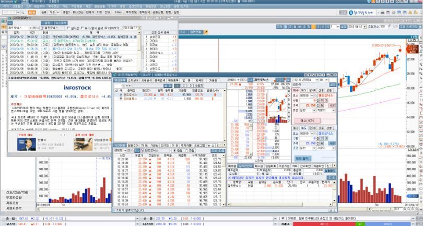The width and height of the screenshot is (423, 226).
Task: Click 시장 button in the buy order form
Action: click(x=332, y=105)
